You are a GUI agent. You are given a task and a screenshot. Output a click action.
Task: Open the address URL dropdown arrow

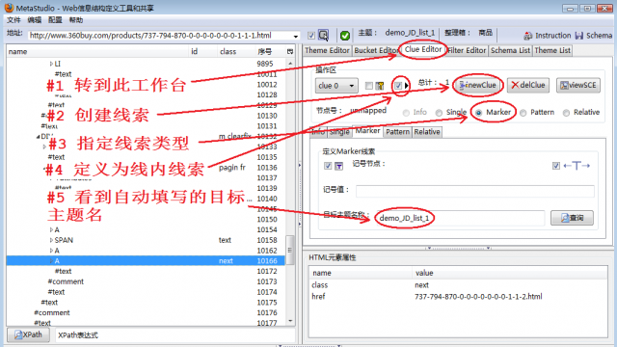(296, 36)
